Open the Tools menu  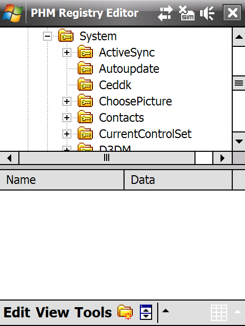[93, 312]
